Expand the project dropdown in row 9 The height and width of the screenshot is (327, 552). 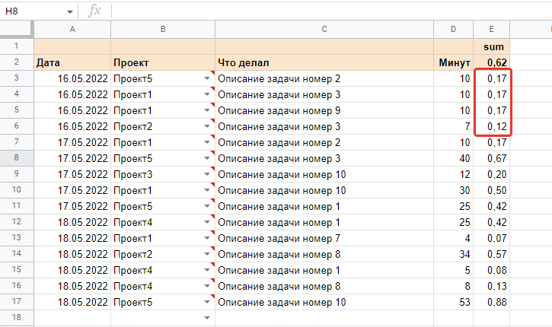click(x=207, y=174)
